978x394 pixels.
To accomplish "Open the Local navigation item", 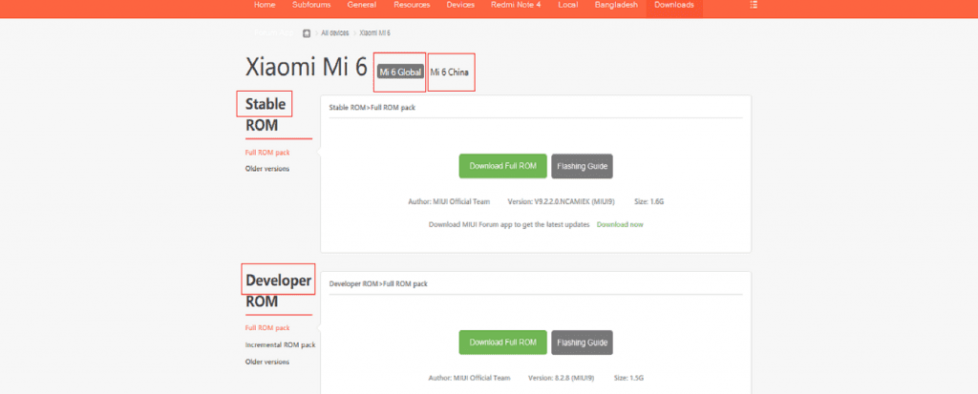I will [x=567, y=5].
